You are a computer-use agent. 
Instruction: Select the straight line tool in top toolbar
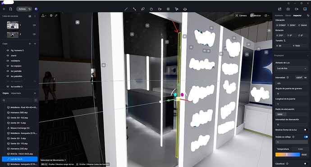point(126,9)
